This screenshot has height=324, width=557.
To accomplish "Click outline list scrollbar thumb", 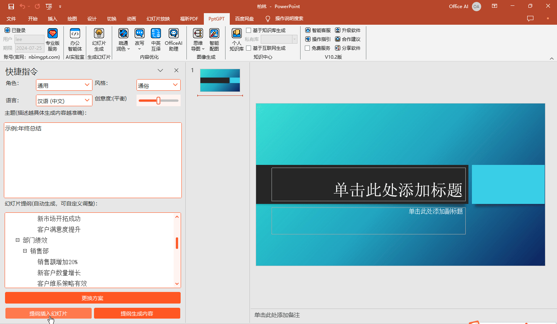I will coord(177,243).
